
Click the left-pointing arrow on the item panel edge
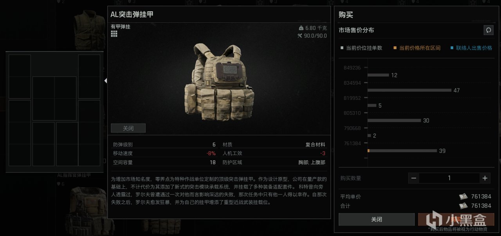click(105, 80)
